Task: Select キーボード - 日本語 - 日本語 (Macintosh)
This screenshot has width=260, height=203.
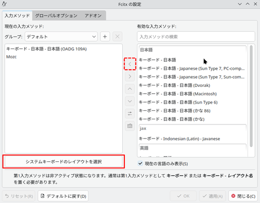Action: (192, 94)
